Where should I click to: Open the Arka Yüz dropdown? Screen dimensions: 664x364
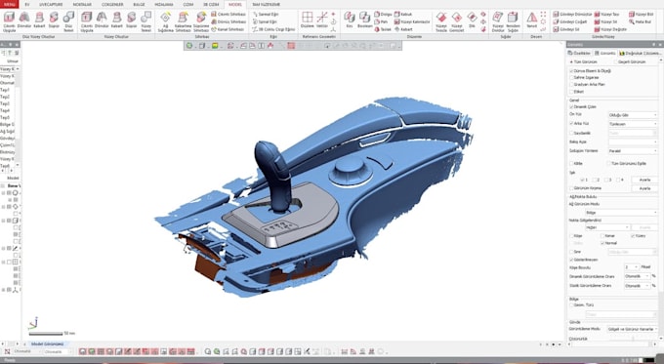[x=633, y=124]
